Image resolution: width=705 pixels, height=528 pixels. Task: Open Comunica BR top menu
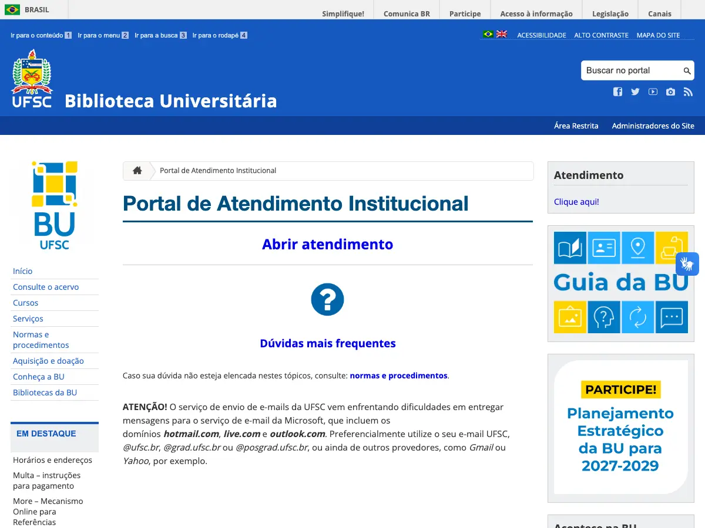pyautogui.click(x=407, y=13)
